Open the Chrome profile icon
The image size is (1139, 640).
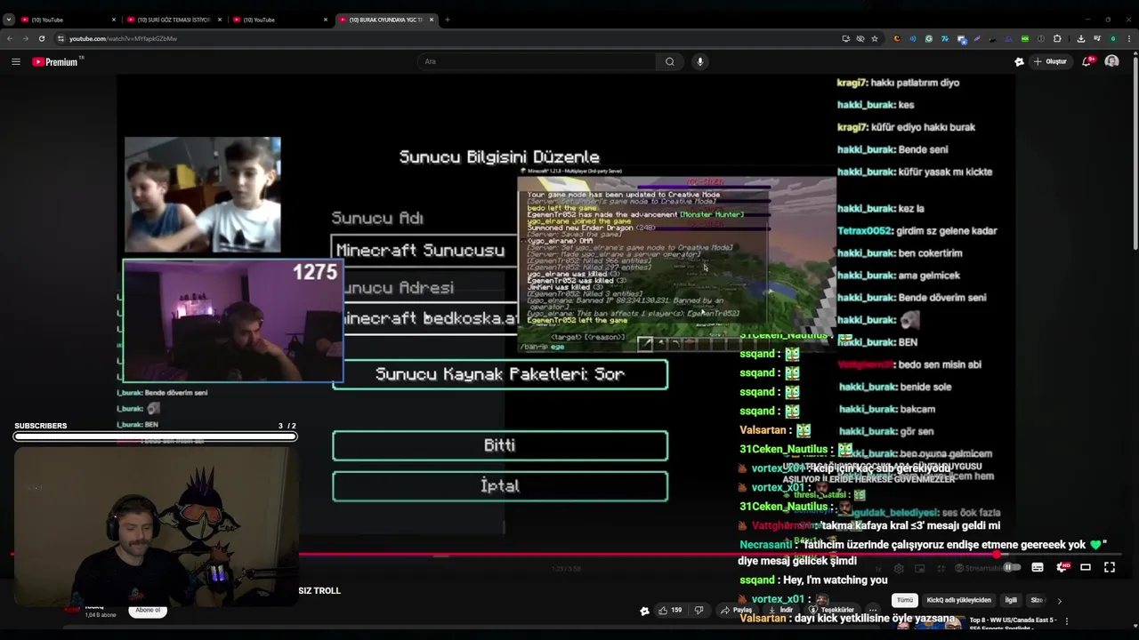coord(1113,39)
